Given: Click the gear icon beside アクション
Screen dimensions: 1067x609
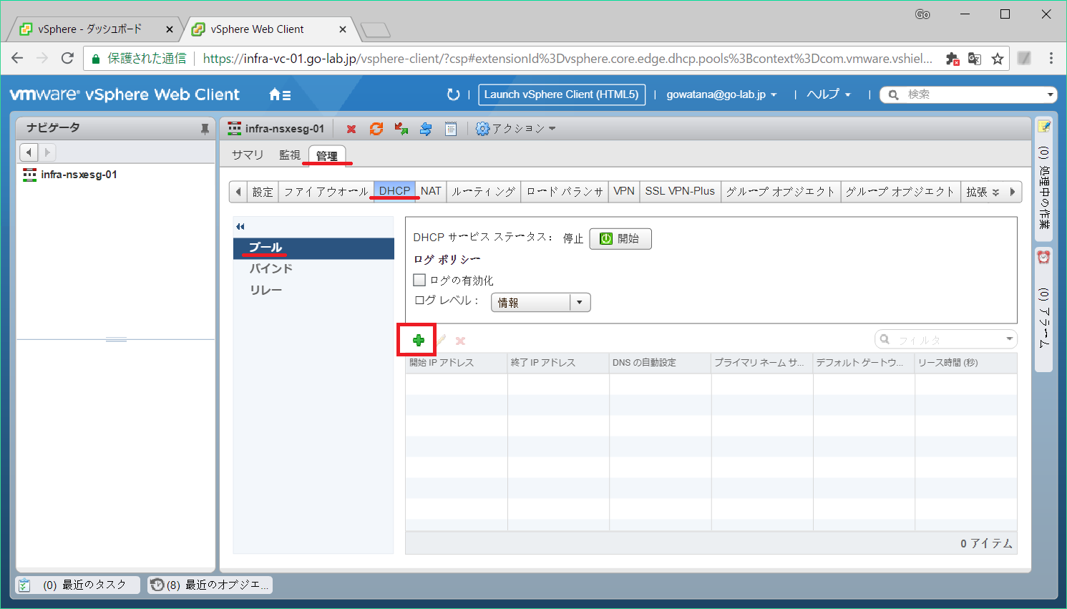Looking at the screenshot, I should (x=483, y=129).
